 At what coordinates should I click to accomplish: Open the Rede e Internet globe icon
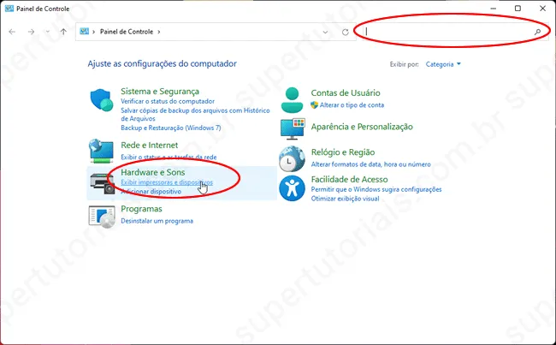pyautogui.click(x=102, y=150)
